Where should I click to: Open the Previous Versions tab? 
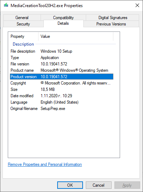(111, 24)
